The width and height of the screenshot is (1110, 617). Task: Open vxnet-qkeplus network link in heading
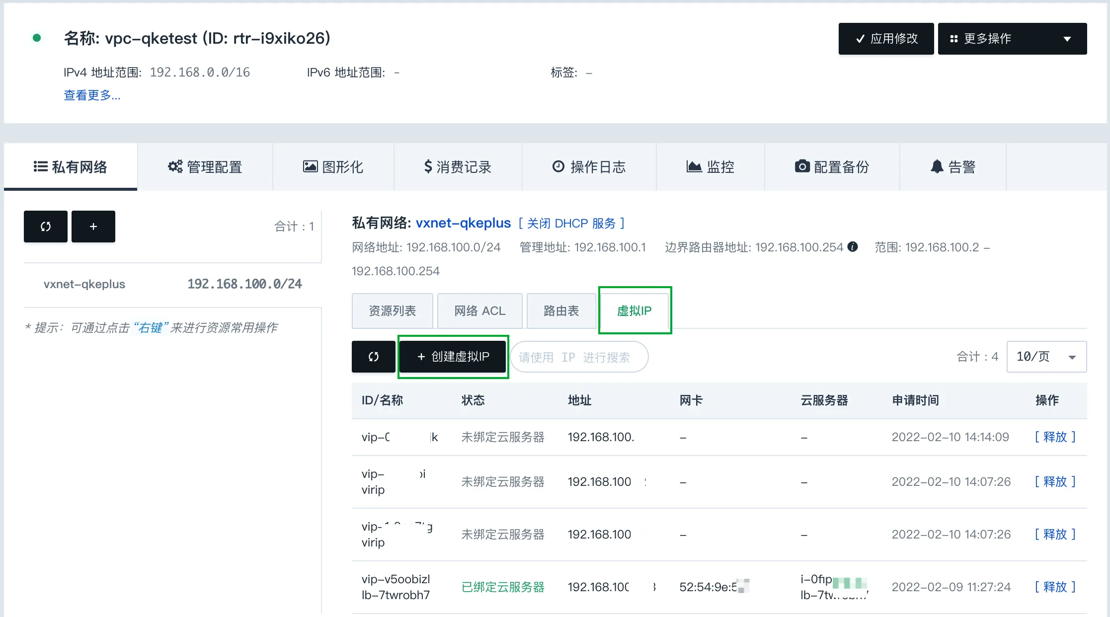coord(463,223)
